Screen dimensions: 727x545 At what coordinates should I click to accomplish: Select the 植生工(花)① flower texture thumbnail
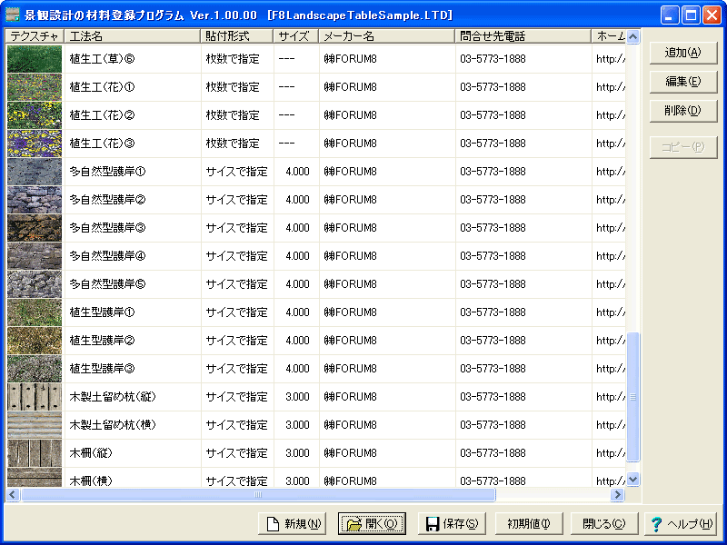pos(35,87)
